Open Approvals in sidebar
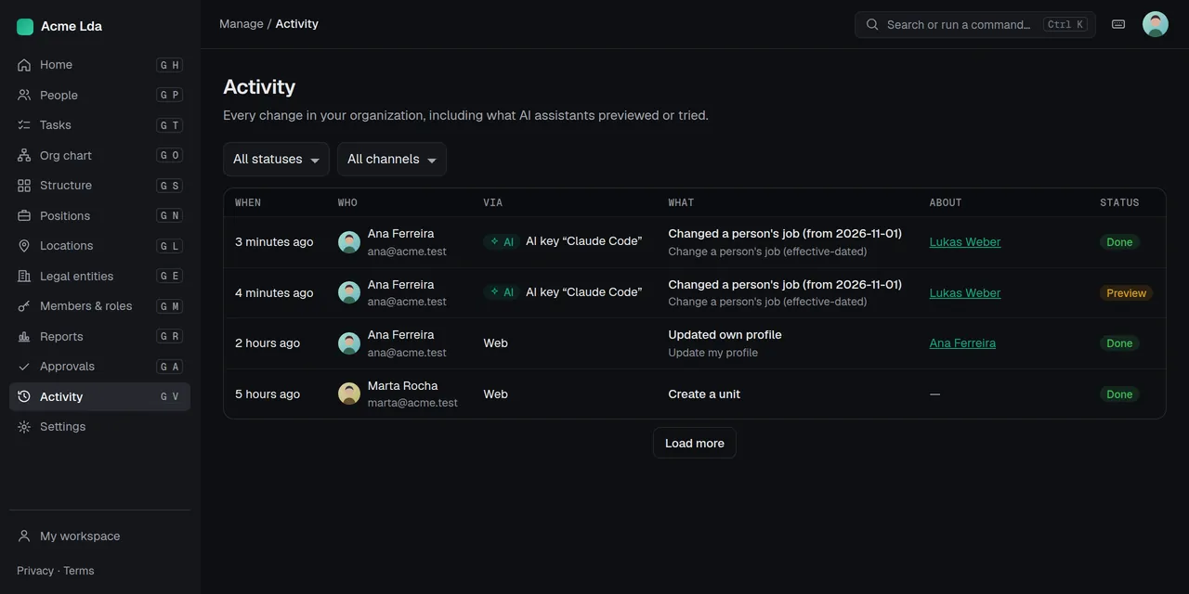The image size is (1189, 594). pyautogui.click(x=99, y=367)
